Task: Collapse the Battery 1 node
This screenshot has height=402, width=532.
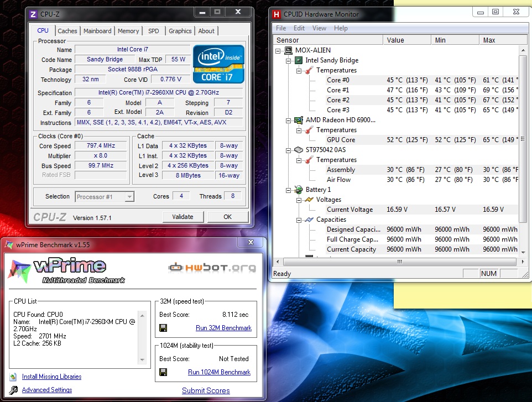Action: click(x=288, y=190)
